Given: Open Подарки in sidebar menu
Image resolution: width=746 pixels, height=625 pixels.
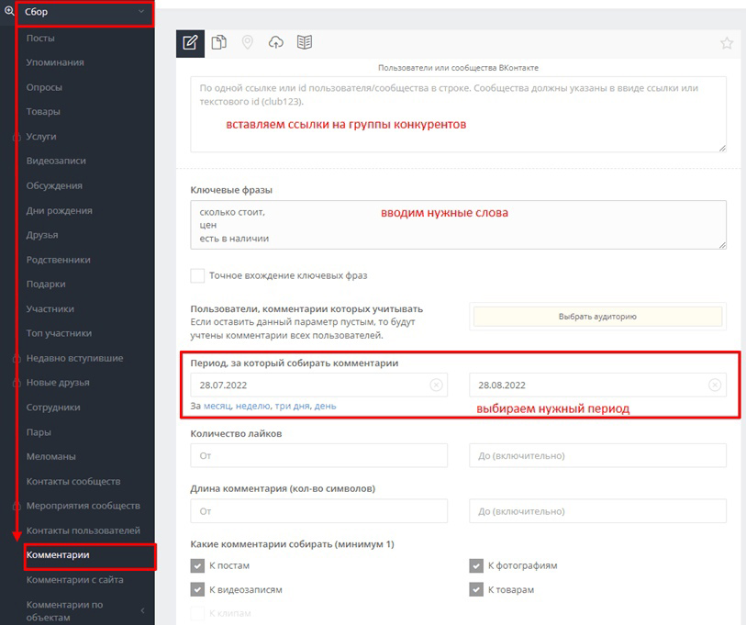Looking at the screenshot, I should 46,285.
